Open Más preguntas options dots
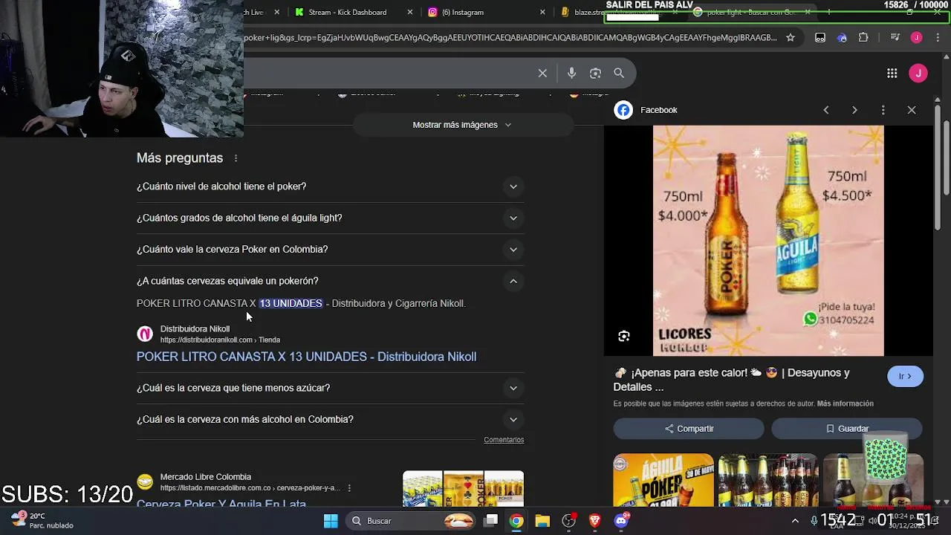 (x=236, y=158)
